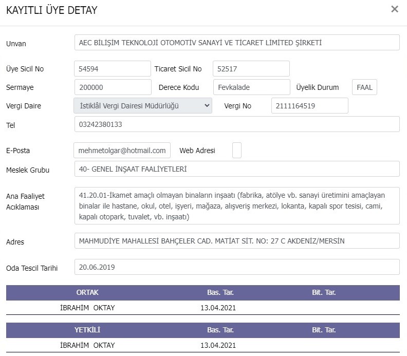This screenshot has height=356, width=407.
Task: Click the Web Adresi label
Action: point(197,151)
